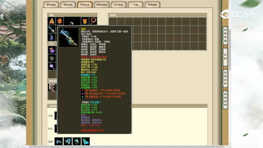263x148 pixels.
Task: Click the 风系狂暴几率 +8.4% line
Action: pos(91,112)
